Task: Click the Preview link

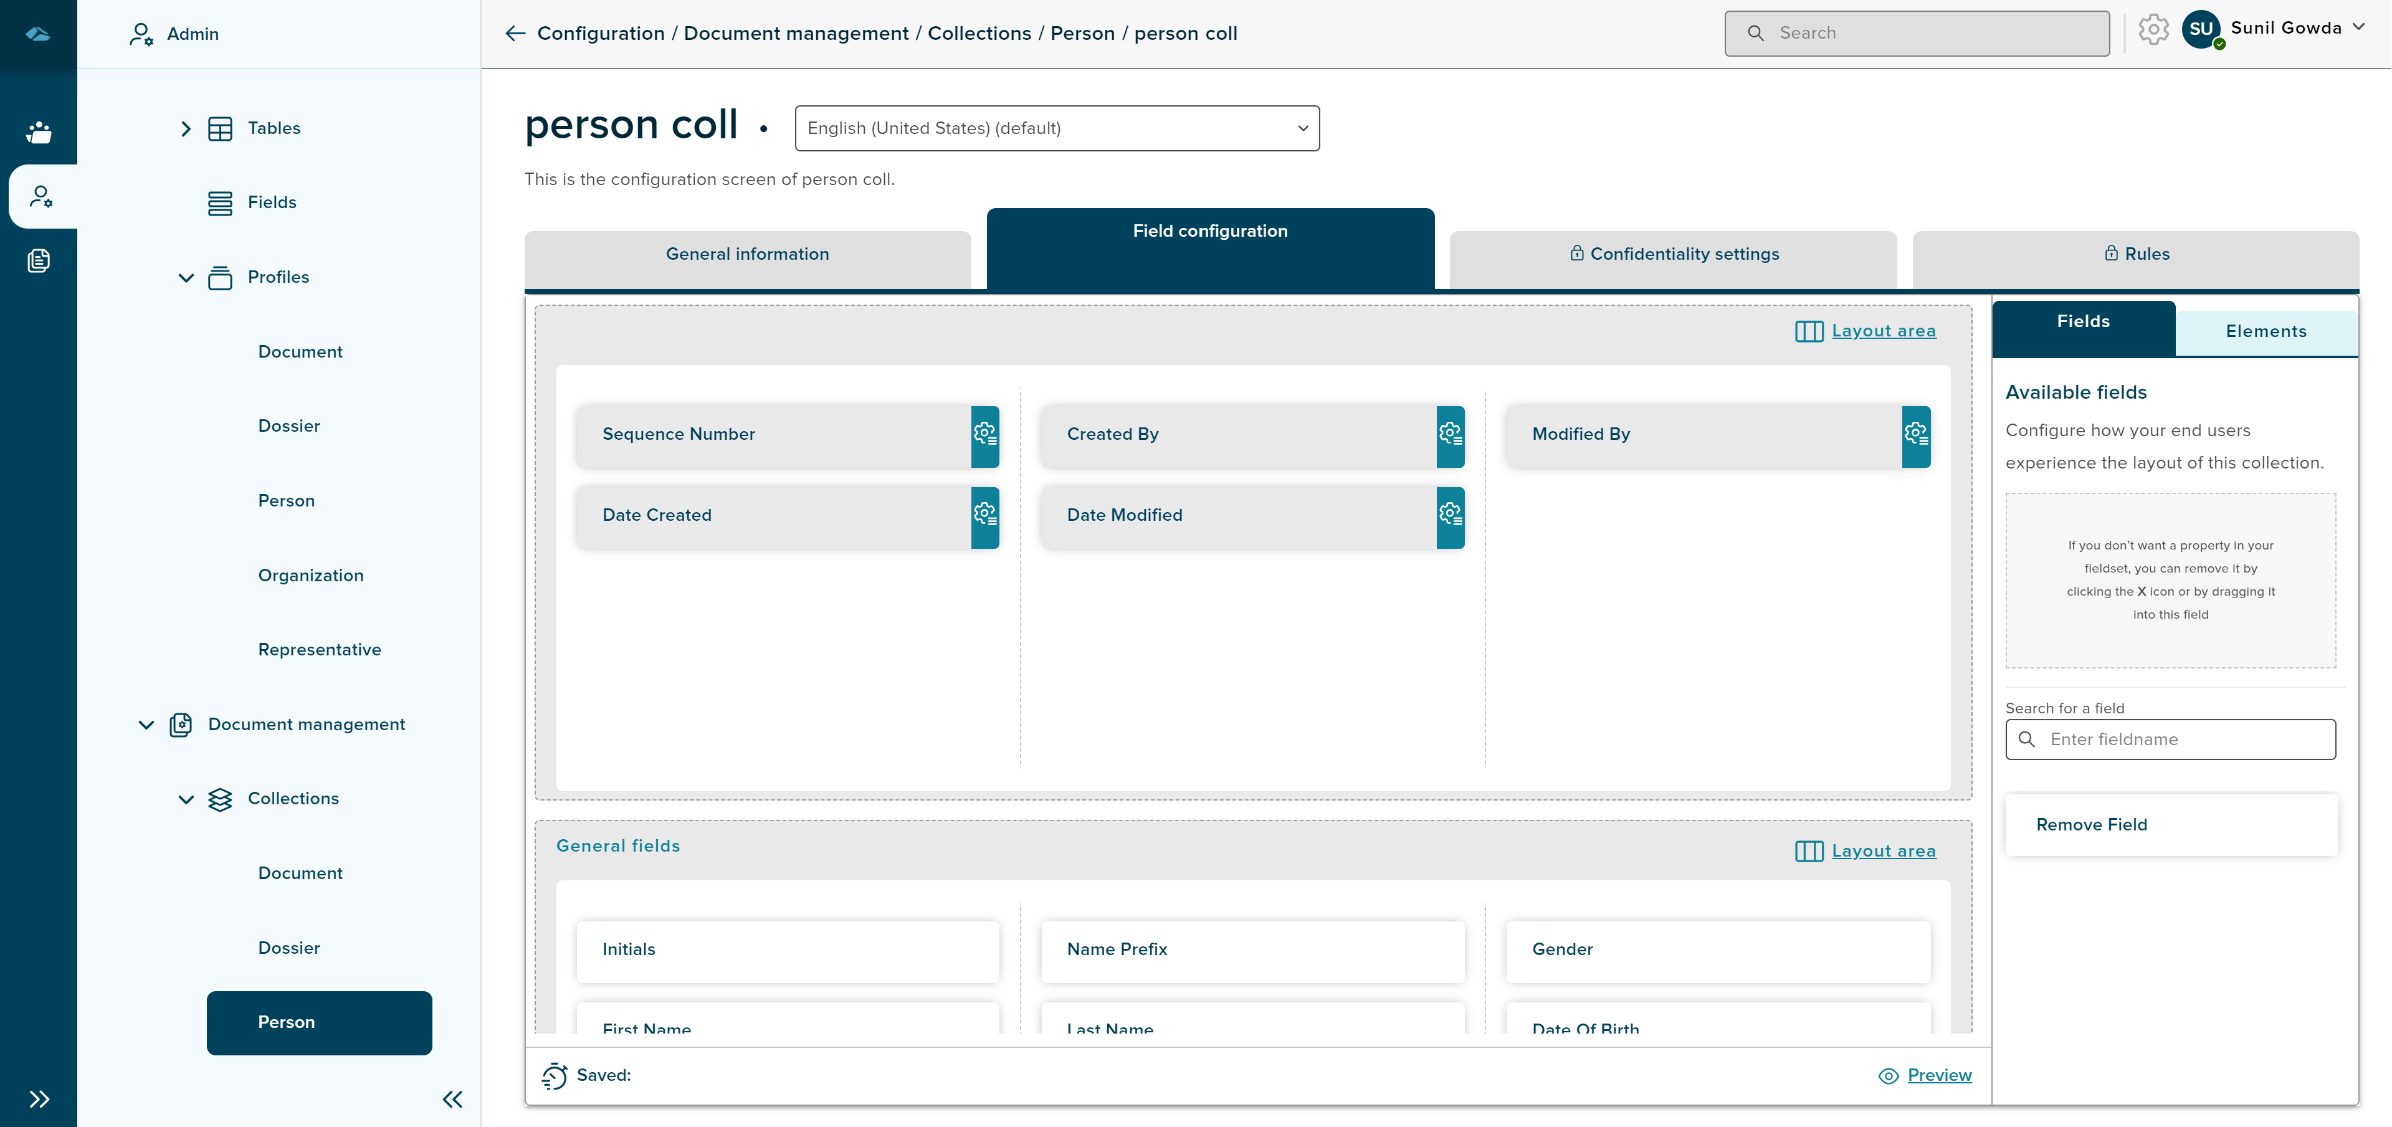Action: click(x=1938, y=1075)
